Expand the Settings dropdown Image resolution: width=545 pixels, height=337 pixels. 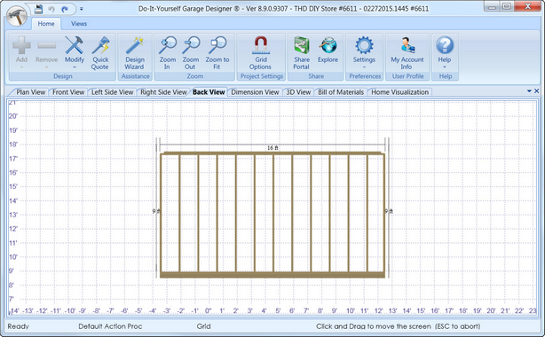tap(364, 67)
